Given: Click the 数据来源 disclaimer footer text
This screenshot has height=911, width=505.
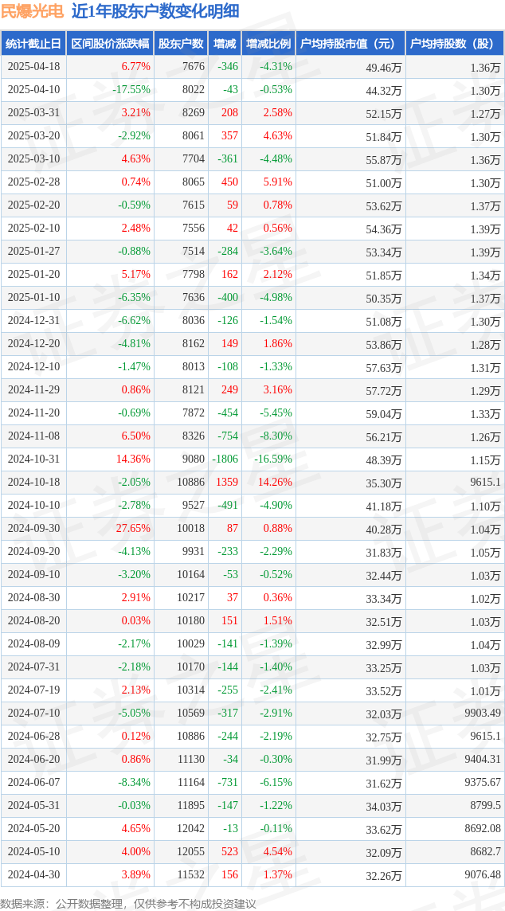Looking at the screenshot, I should point(128,904).
